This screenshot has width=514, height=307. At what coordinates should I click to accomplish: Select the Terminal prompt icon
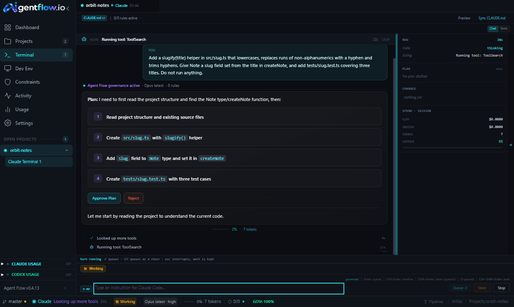point(7,55)
